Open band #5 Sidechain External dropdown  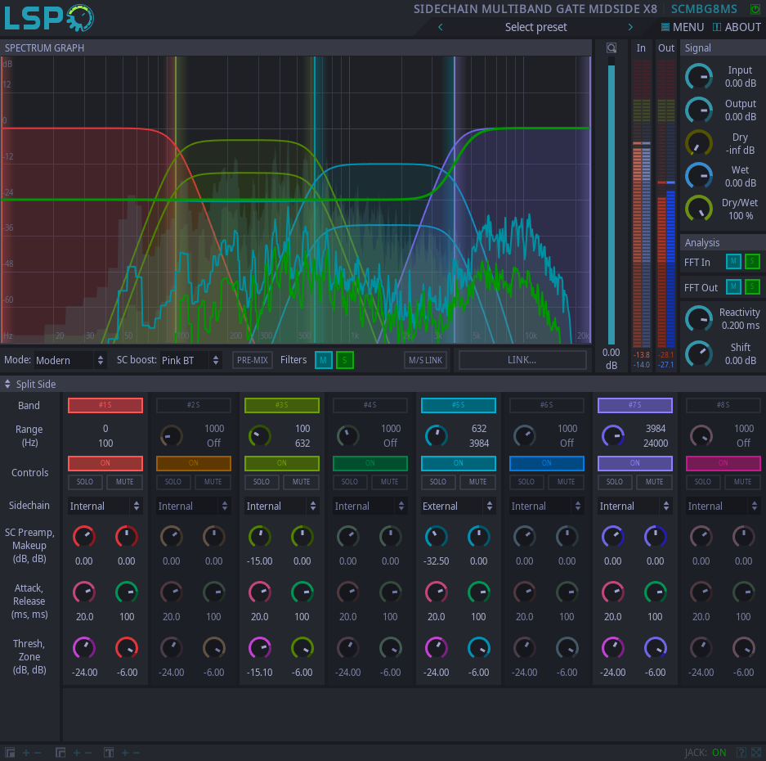point(458,507)
